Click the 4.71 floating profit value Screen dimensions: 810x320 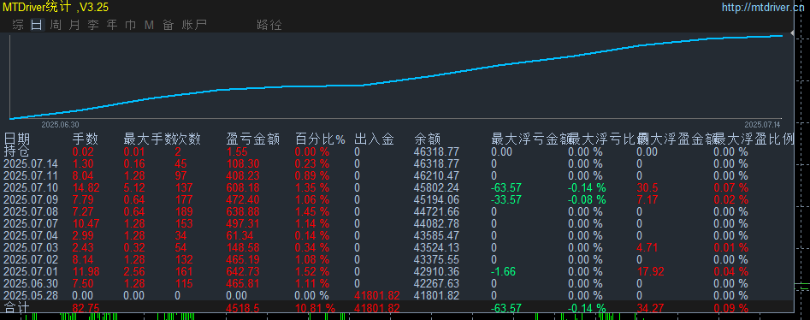(x=647, y=247)
